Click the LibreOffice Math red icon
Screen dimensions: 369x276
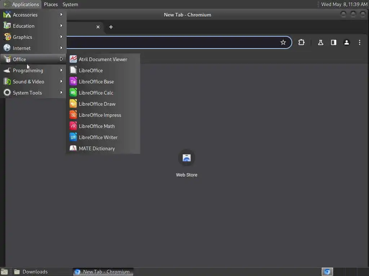pos(73,126)
